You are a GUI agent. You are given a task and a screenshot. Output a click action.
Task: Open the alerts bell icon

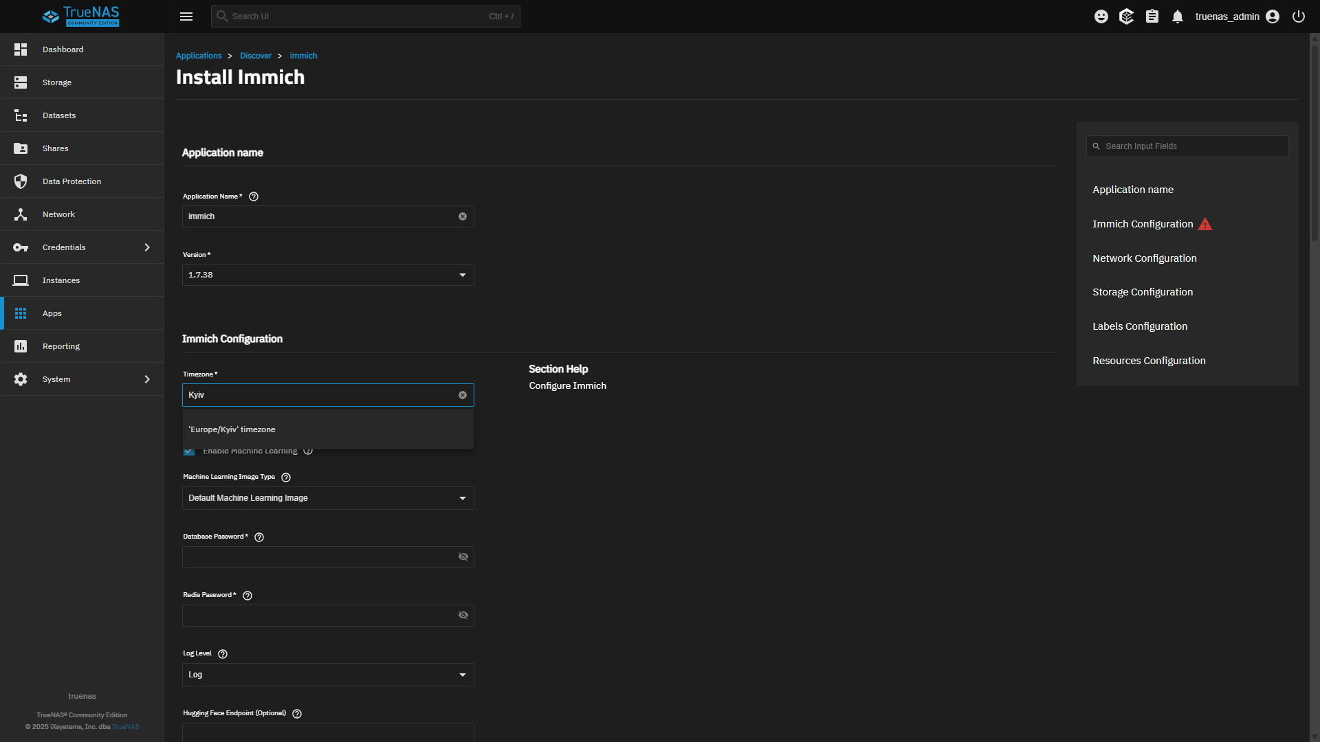tap(1178, 16)
